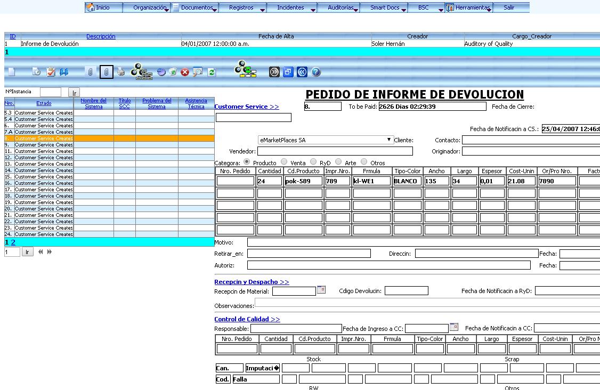Select the RyD category radio button
Viewport: 600px width, 390px height.
313,162
